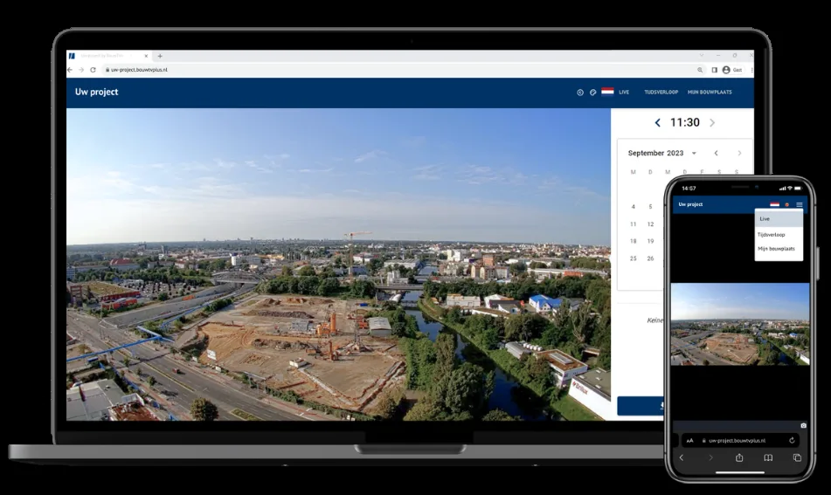This screenshot has height=495, width=831.
Task: Open the MIJN BOUWPLAATS tab on laptop
Action: tap(710, 93)
